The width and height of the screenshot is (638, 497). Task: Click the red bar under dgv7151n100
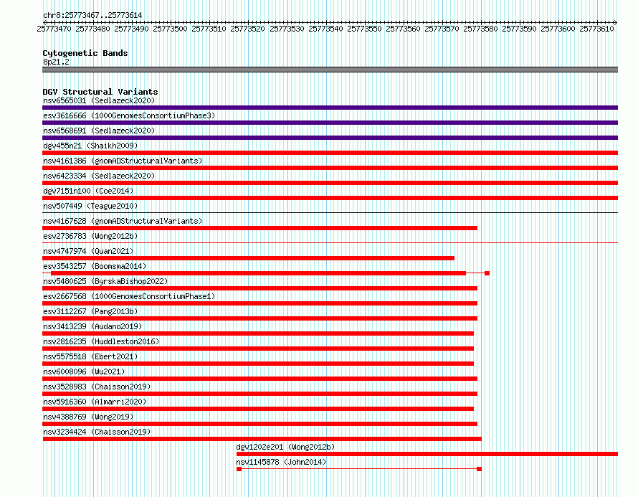pyautogui.click(x=330, y=198)
